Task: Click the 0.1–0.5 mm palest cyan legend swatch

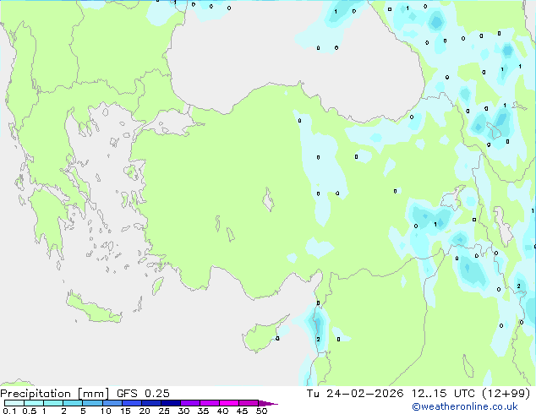Action: [x=14, y=403]
